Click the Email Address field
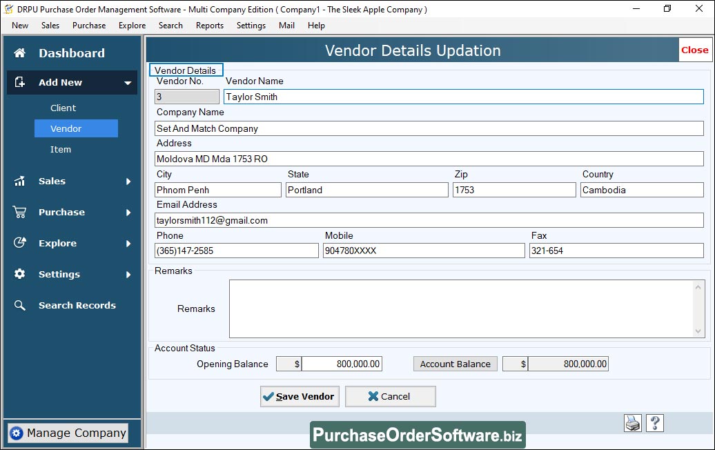The image size is (715, 450). [429, 220]
